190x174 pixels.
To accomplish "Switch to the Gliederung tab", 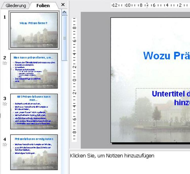I will pos(16,6).
